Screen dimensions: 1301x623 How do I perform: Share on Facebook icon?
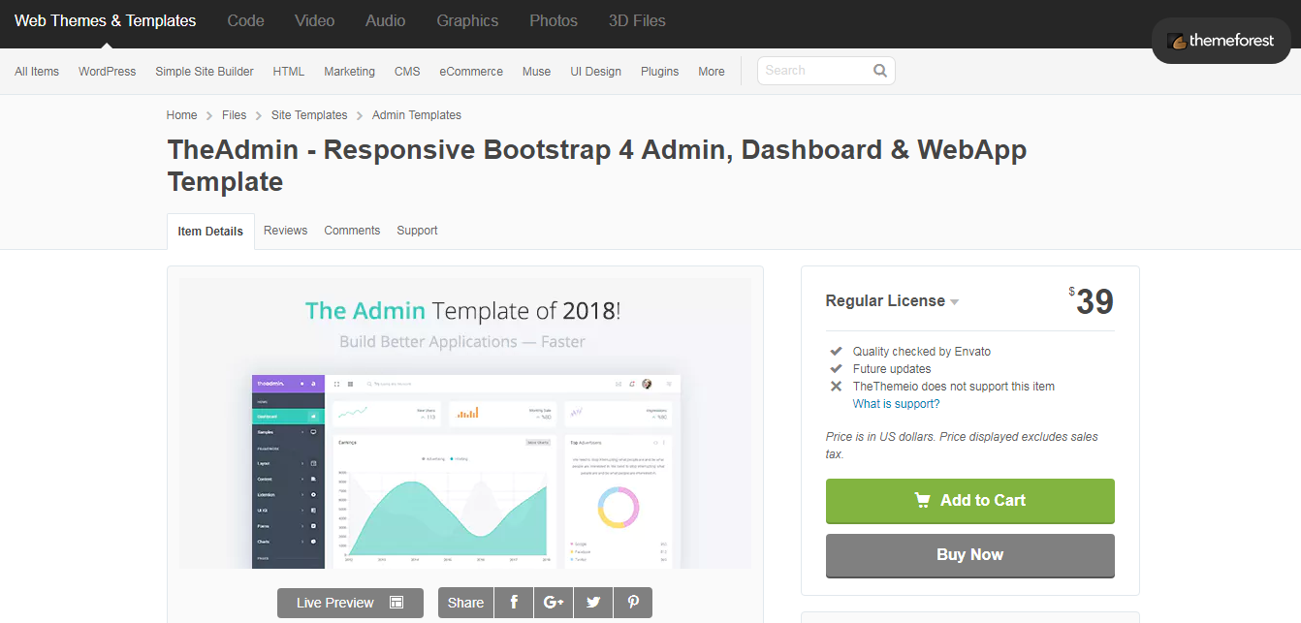(514, 603)
